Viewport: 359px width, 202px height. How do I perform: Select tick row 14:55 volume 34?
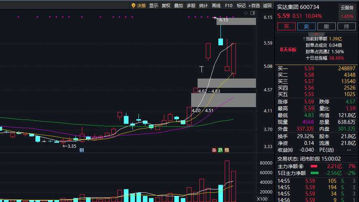(x=316, y=194)
